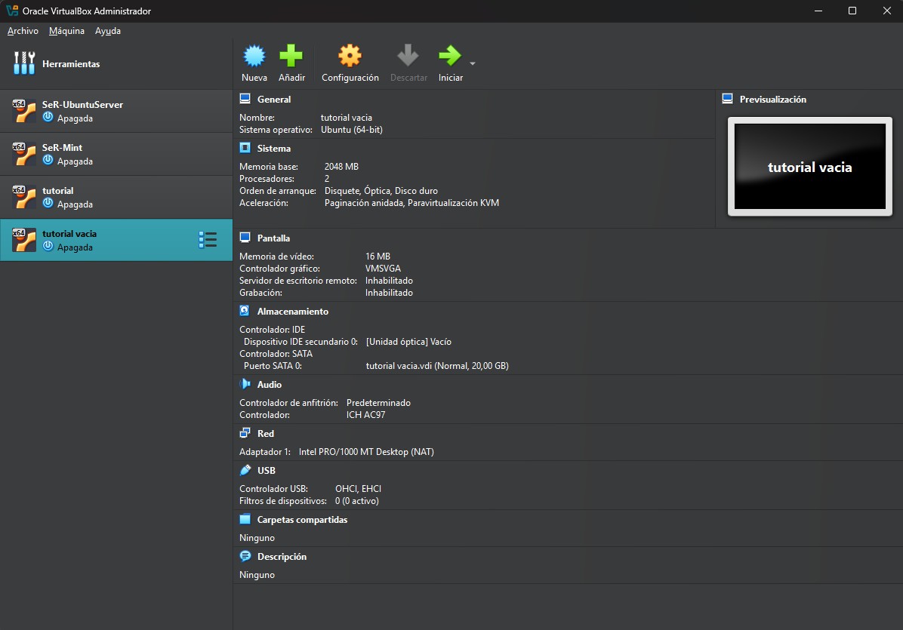This screenshot has width=903, height=630.
Task: Open the Archivo menu
Action: 23,31
